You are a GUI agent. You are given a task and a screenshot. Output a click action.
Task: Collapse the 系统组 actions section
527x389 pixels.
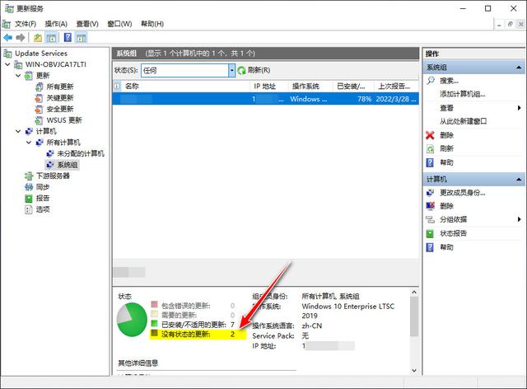point(519,68)
